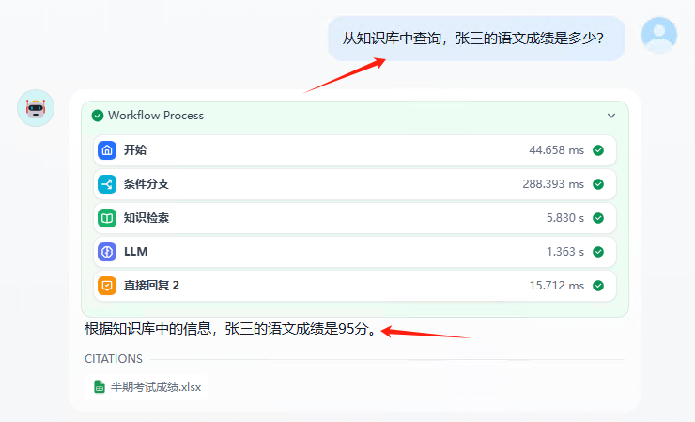
Task: Expand the 条件分支 node details
Action: [354, 184]
